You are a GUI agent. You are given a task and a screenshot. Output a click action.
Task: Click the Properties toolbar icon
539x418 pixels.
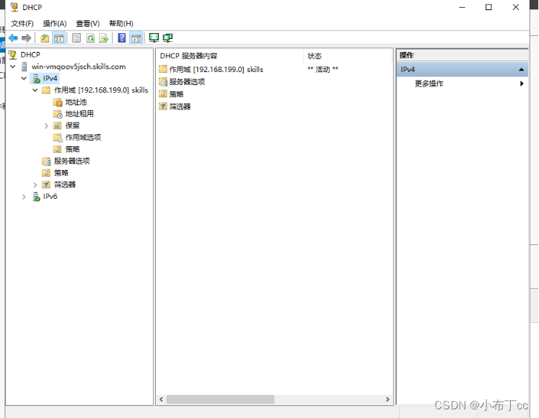pyautogui.click(x=76, y=38)
